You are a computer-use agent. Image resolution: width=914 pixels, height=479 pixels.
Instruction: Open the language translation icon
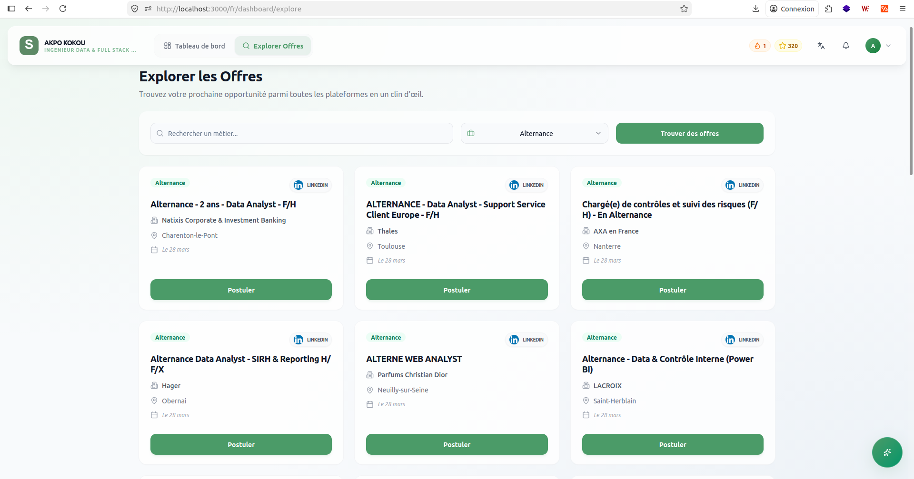(821, 46)
